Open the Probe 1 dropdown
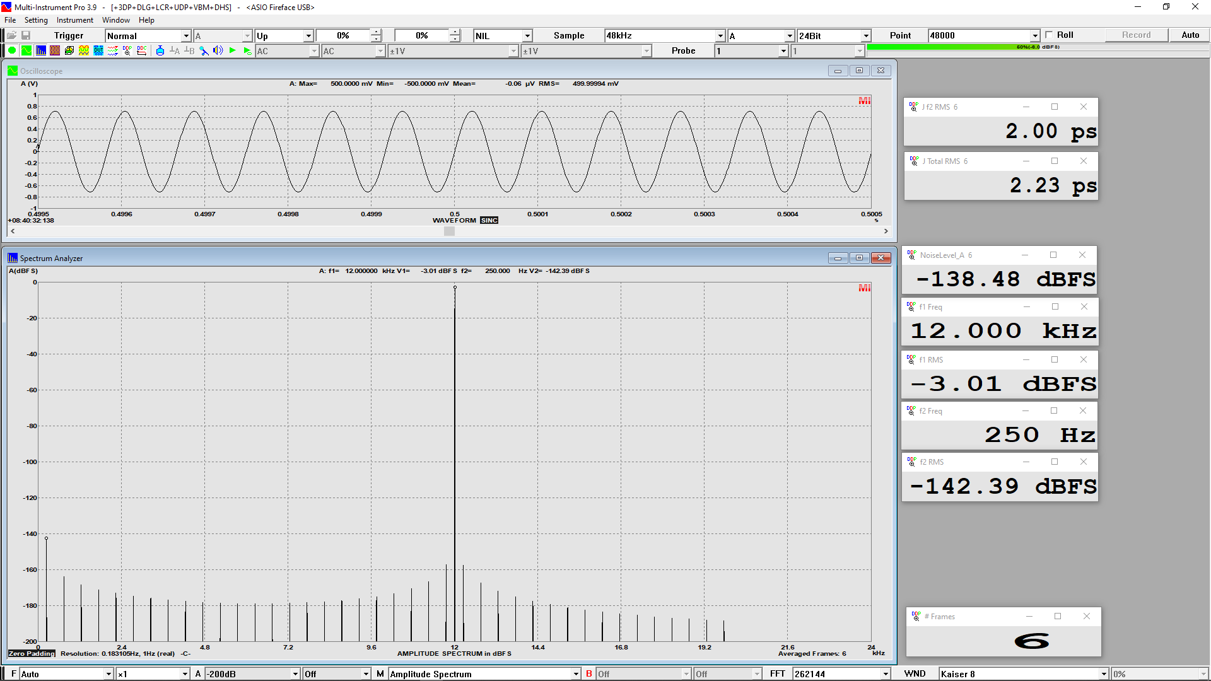1211x681 pixels. coord(752,51)
